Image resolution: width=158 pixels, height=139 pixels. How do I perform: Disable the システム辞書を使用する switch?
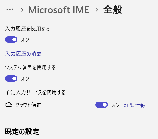click(x=11, y=79)
